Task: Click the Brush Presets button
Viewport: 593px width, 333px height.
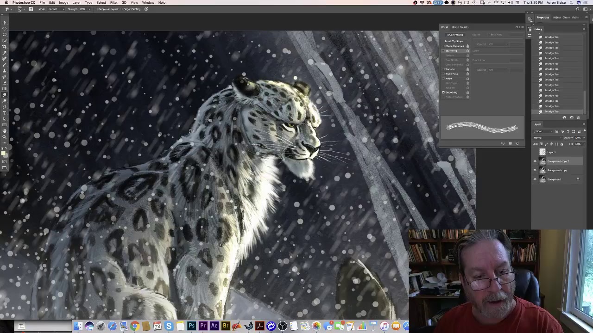Action: point(455,35)
